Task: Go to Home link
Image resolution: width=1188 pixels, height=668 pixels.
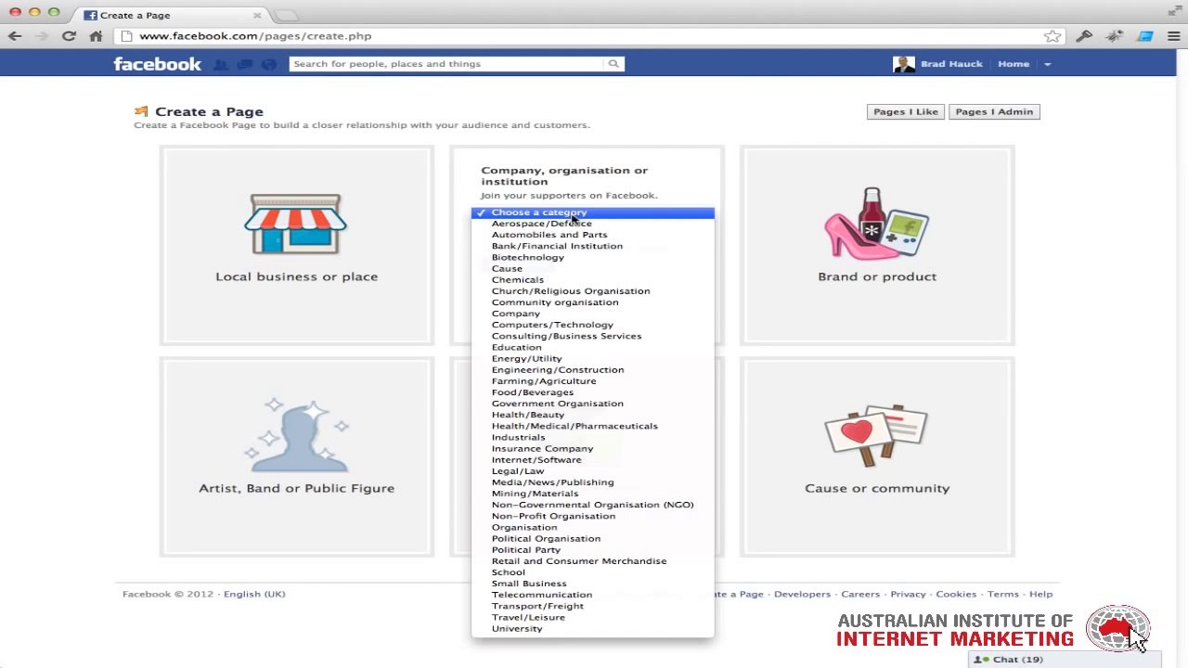Action: point(1014,64)
